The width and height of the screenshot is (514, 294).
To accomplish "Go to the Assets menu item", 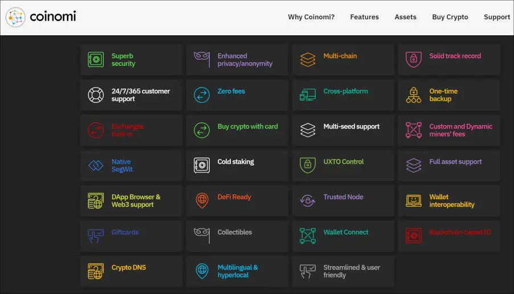I will [x=406, y=17].
